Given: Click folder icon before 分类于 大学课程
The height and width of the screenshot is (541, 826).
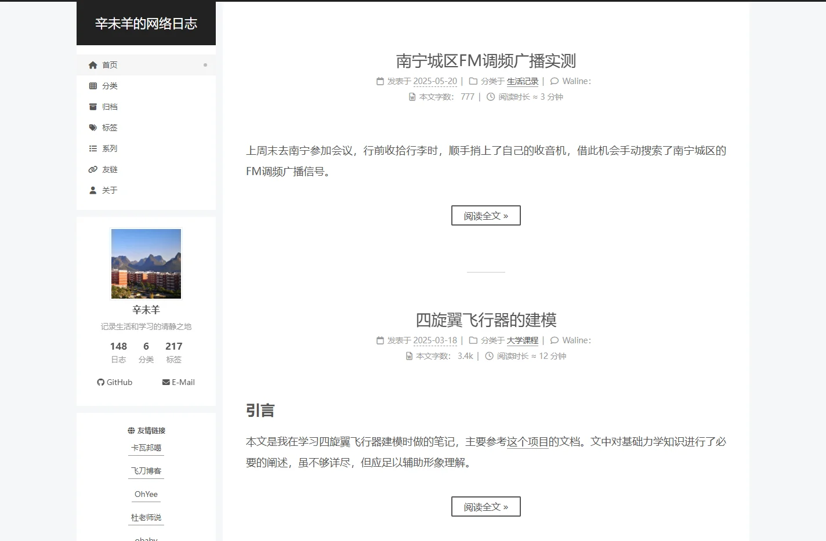Looking at the screenshot, I should click(473, 340).
